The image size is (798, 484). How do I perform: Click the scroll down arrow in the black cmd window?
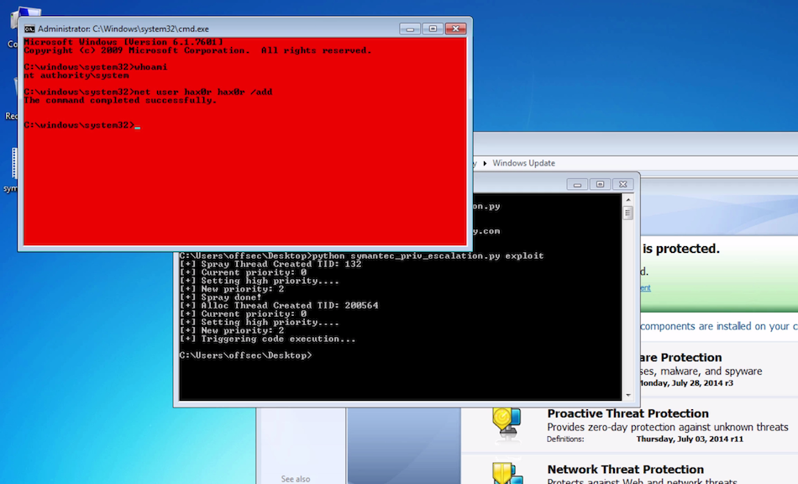tap(628, 395)
